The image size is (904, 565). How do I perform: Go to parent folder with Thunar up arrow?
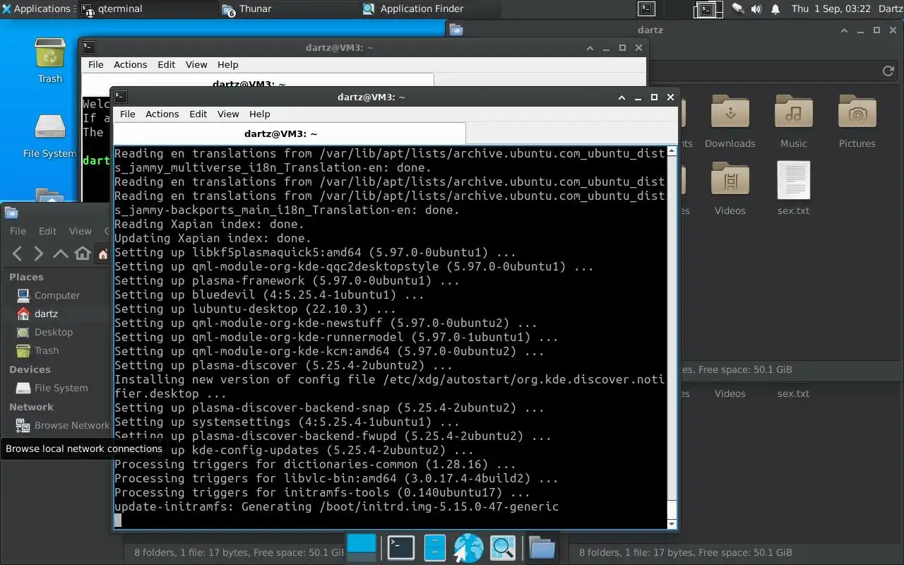coord(61,254)
